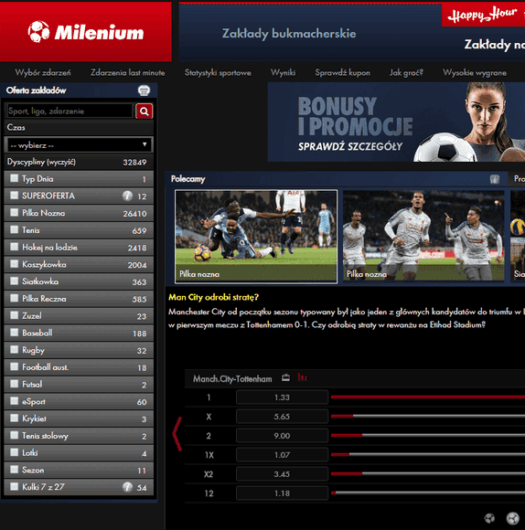Screen dimensions: 525x530
Task: Enable the Piłka Ręczna checkbox
Action: 15,298
